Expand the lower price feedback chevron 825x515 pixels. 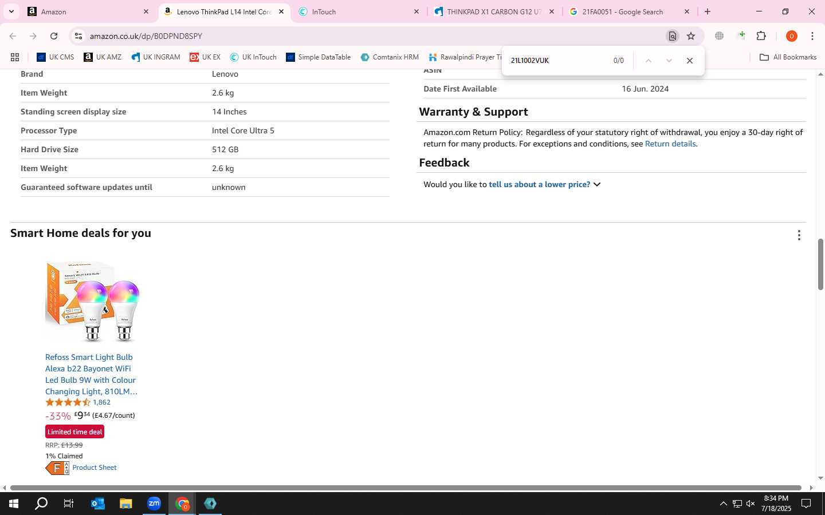[597, 184]
